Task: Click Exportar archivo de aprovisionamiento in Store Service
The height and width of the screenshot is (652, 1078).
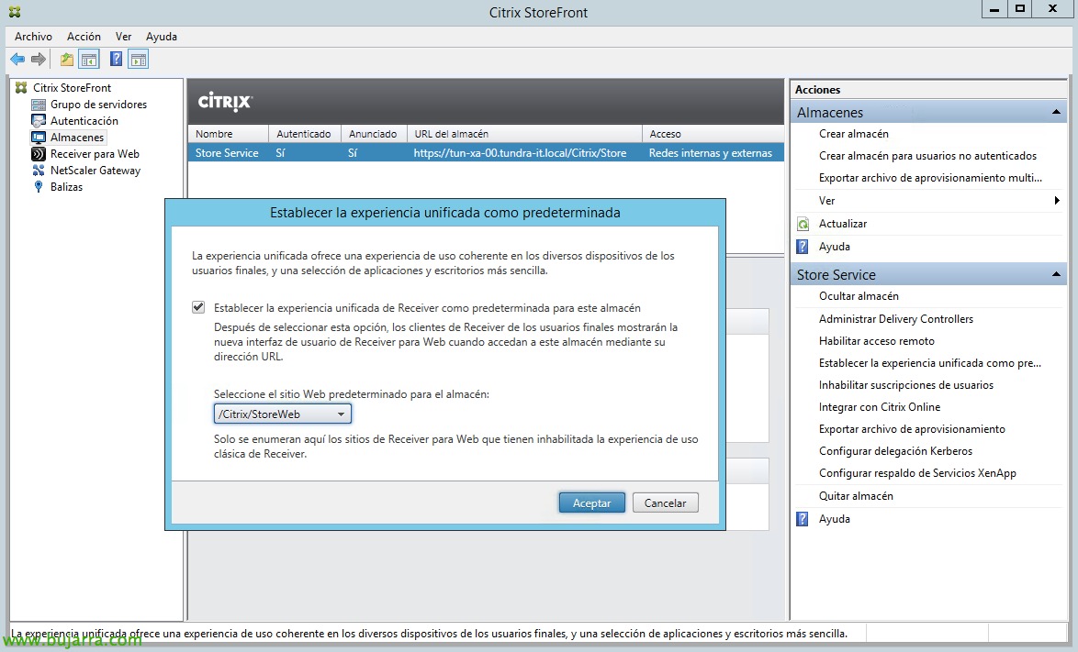Action: click(x=912, y=429)
